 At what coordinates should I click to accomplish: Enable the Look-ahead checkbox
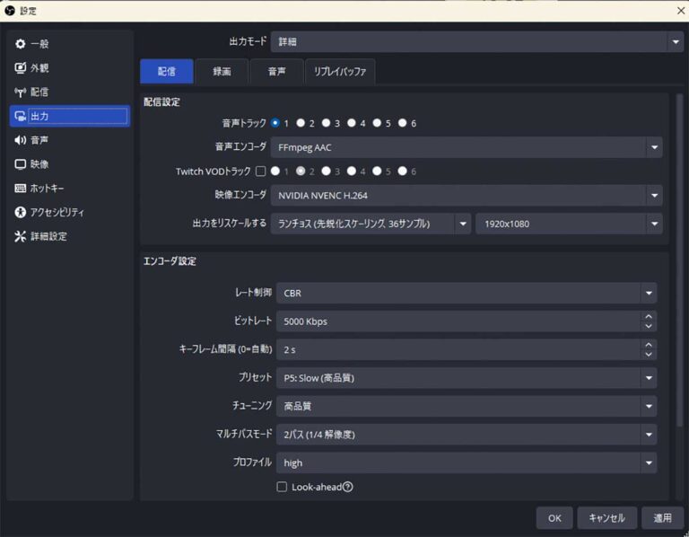click(282, 487)
